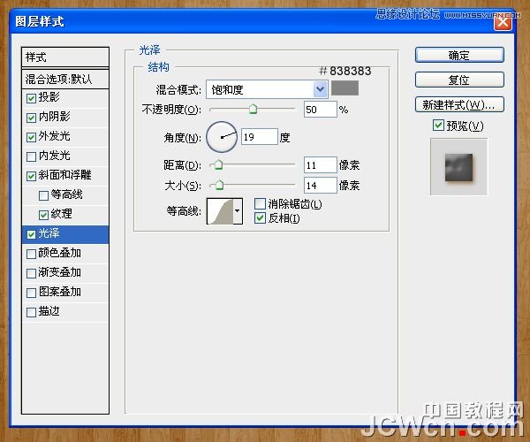This screenshot has height=442, width=530.
Task: Click the opacity value field showing 50
Action: pyautogui.click(x=321, y=110)
